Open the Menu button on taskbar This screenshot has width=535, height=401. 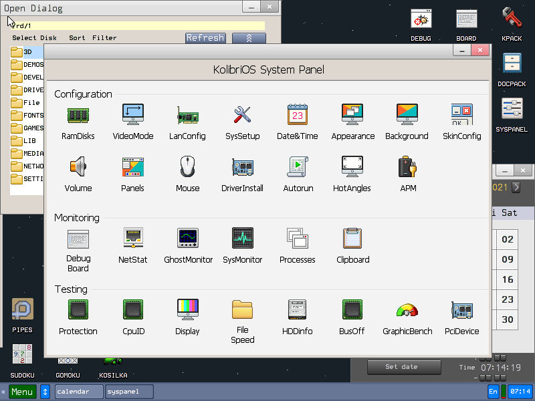coord(23,392)
